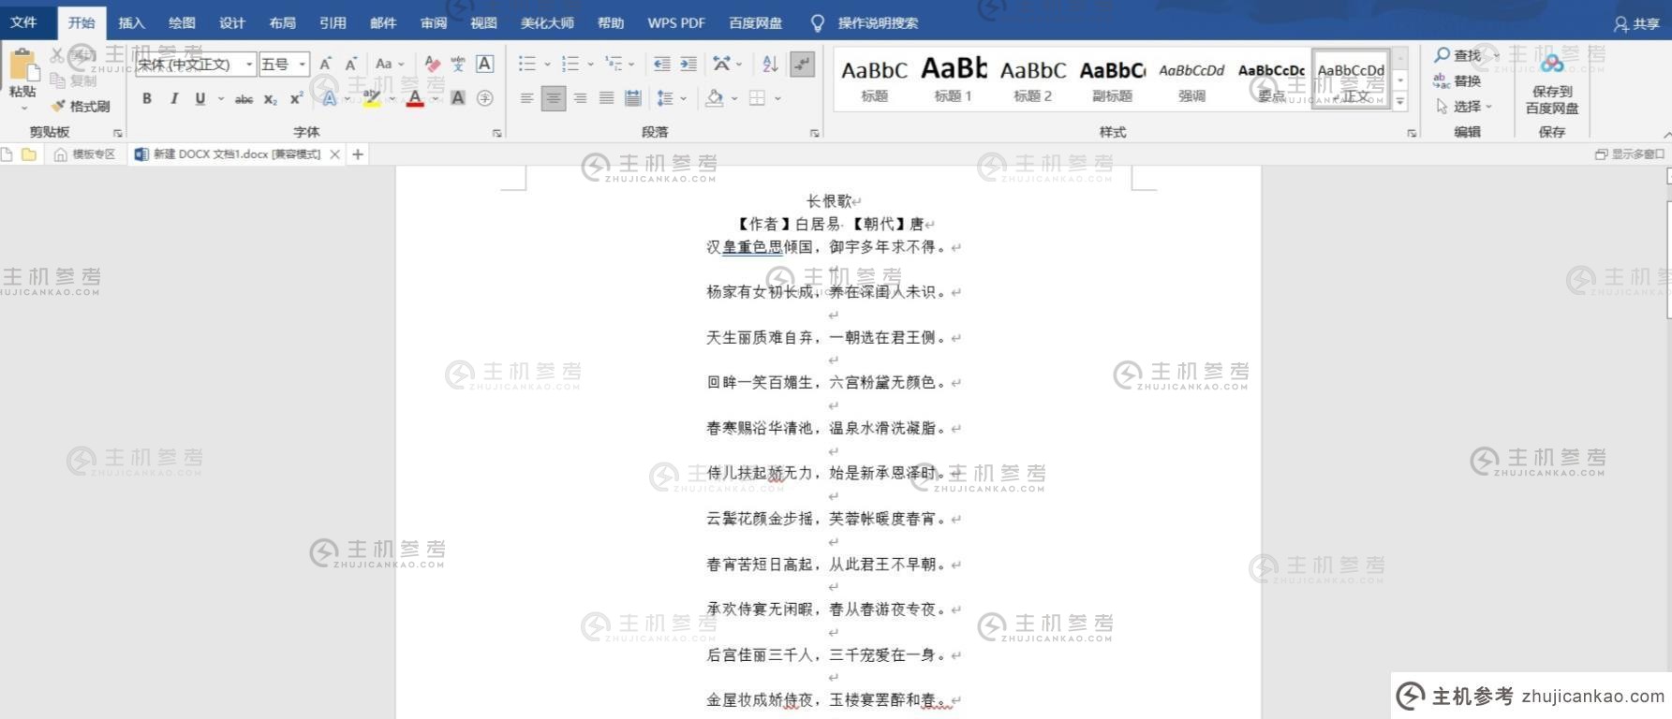
Task: Open the Paragraph dialog launcher
Action: tap(814, 133)
